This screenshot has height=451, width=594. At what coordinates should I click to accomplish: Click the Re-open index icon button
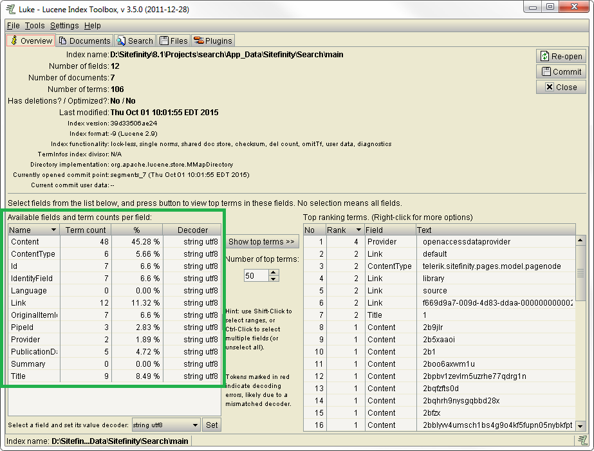coord(561,57)
